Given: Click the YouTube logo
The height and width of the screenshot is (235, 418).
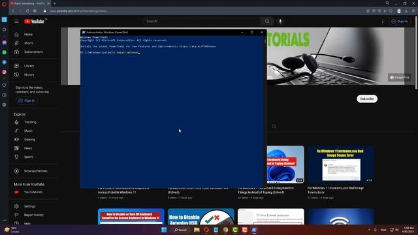Looking at the screenshot, I should tap(34, 22).
